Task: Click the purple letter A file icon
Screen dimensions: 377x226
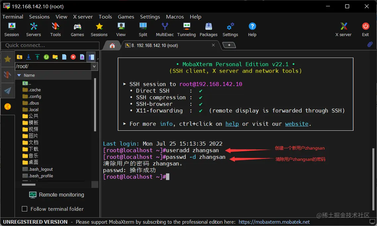Action: 82,57
